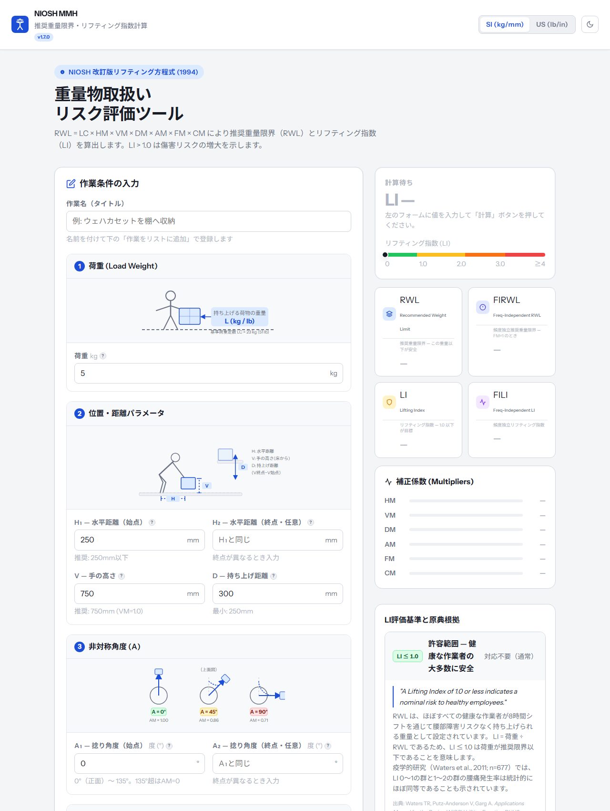
Task: Click the H₁ horizontal distance field
Action: [x=140, y=540]
